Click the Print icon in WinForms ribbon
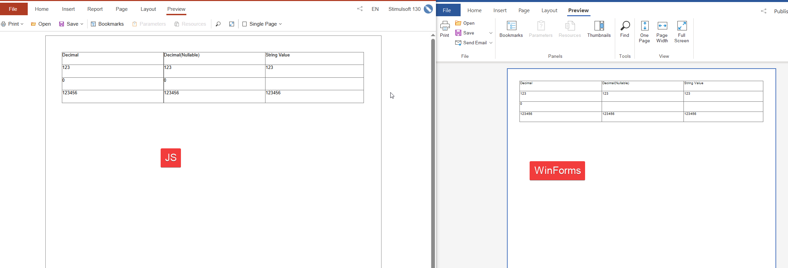This screenshot has width=788, height=268. [x=445, y=29]
